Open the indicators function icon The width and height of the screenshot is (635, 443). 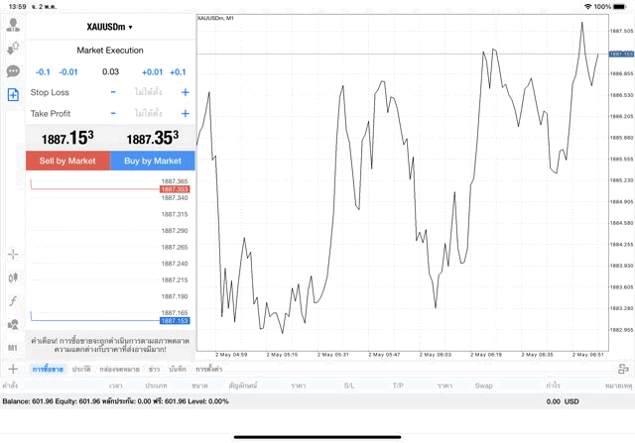(x=13, y=301)
